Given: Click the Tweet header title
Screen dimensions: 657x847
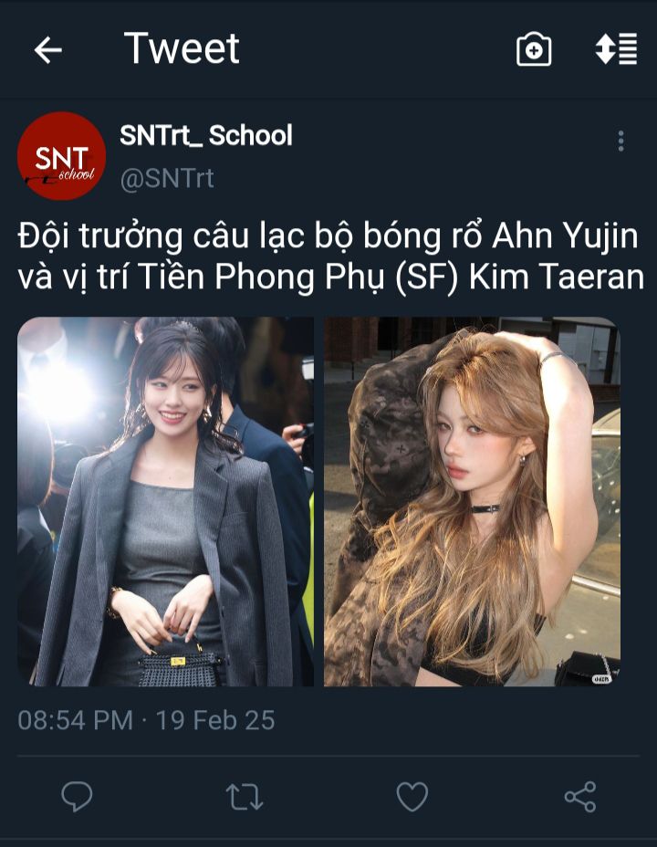Looking at the screenshot, I should tap(182, 48).
